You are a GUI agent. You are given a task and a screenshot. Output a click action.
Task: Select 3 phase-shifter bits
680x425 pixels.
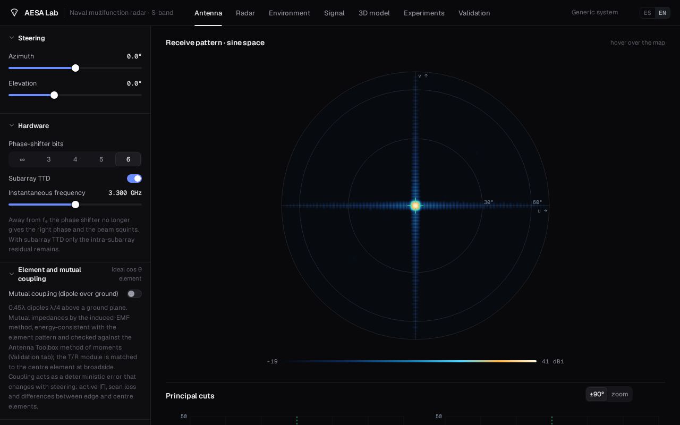49,159
